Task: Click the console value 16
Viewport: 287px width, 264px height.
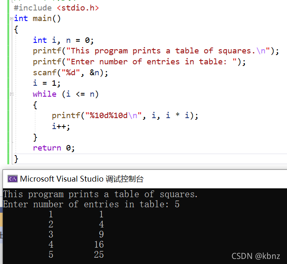Action: 99,245
